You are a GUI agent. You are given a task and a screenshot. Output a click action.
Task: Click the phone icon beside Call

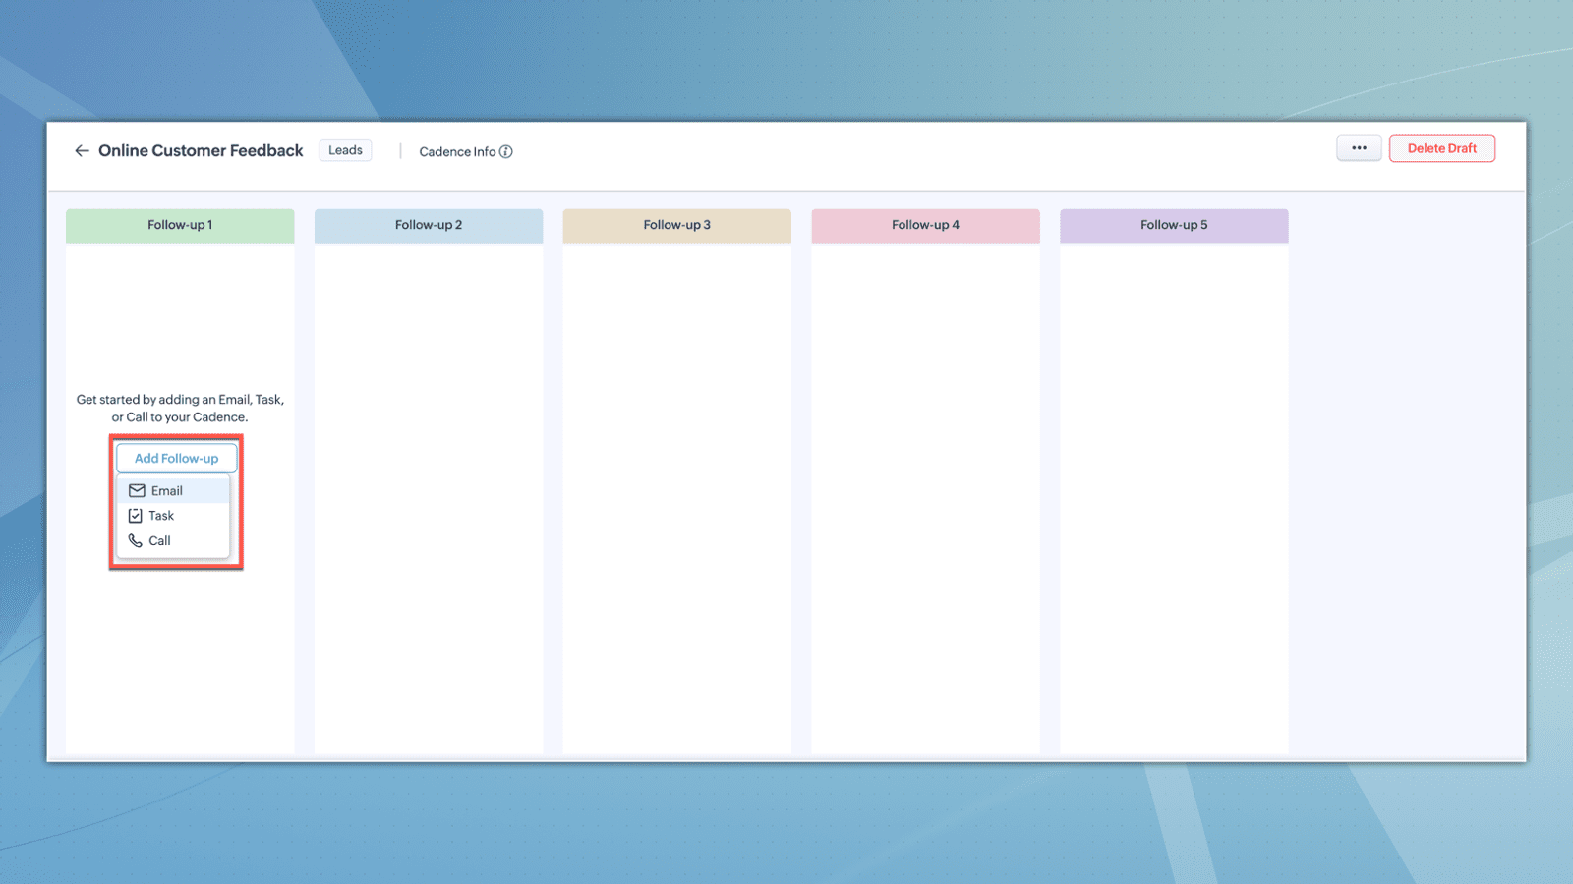(x=136, y=540)
